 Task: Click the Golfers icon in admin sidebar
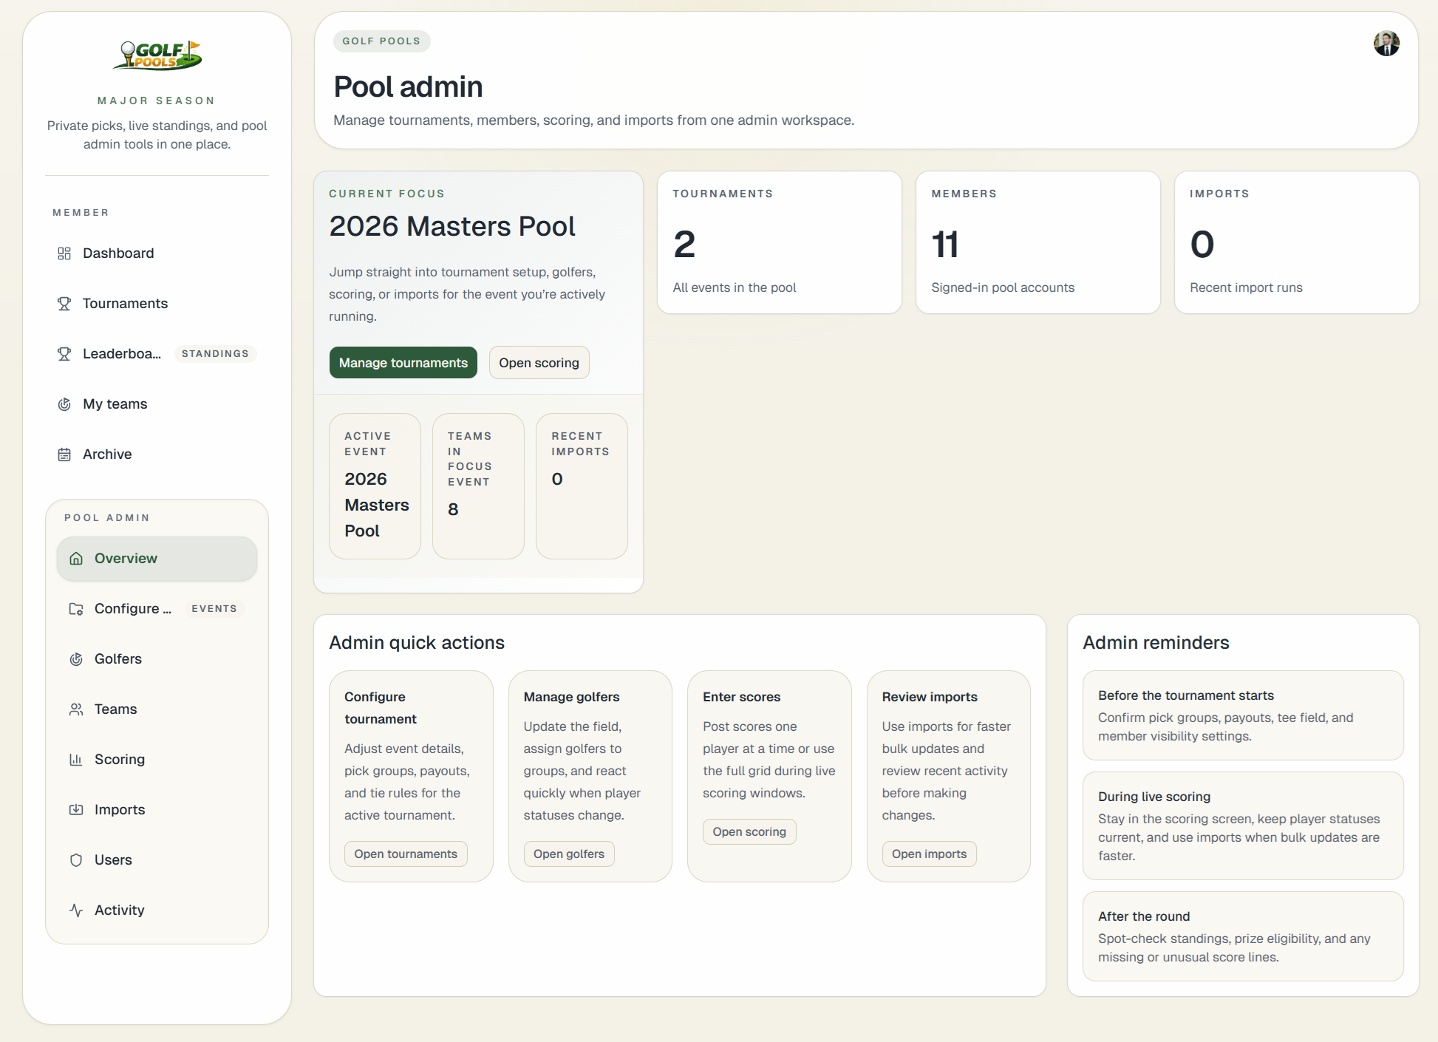pos(76,658)
